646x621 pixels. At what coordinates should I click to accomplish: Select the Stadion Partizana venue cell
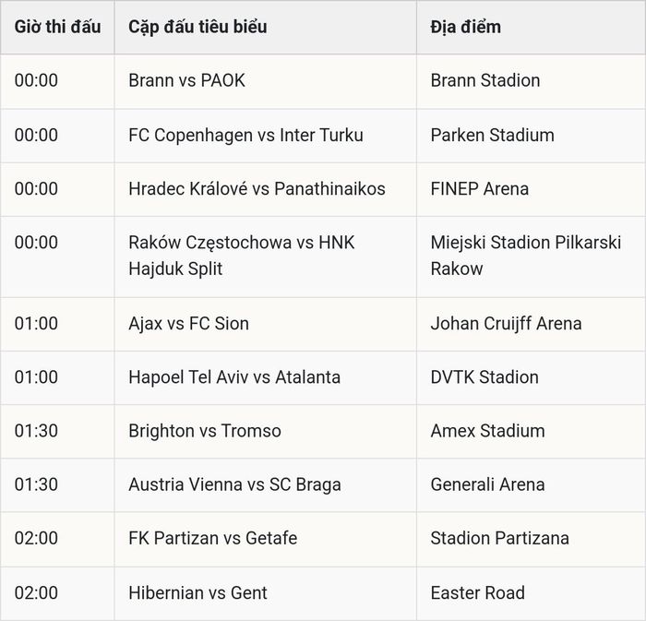(531, 539)
